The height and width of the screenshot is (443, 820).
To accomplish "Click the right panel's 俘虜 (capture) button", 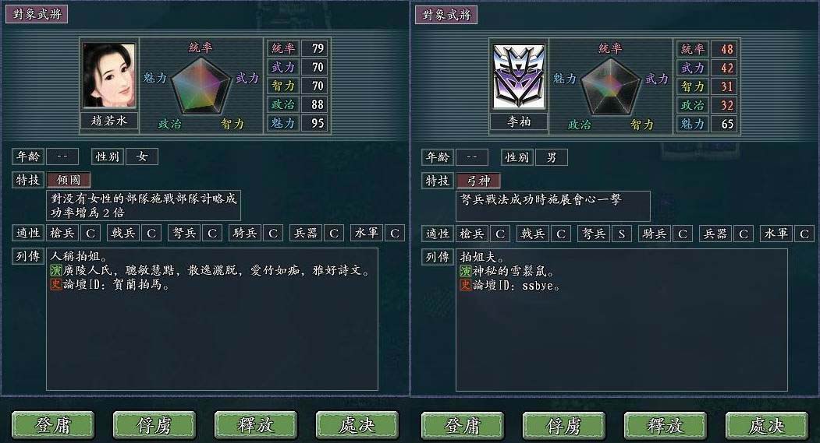I will coord(564,426).
